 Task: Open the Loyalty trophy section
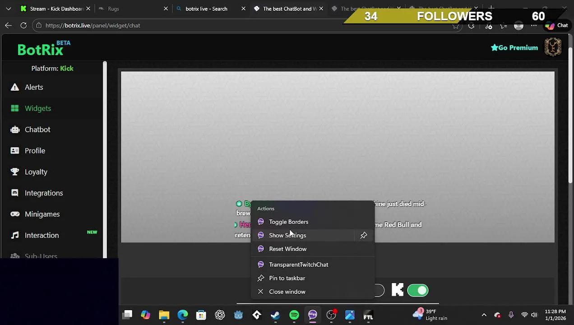36,172
